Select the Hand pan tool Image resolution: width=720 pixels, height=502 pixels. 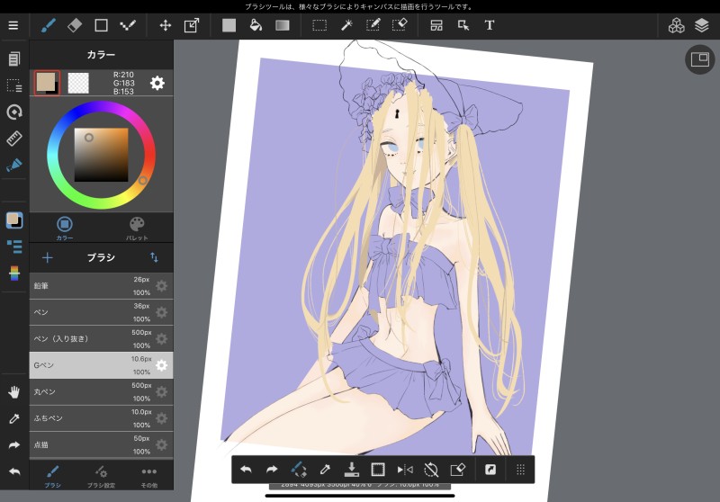click(x=14, y=392)
